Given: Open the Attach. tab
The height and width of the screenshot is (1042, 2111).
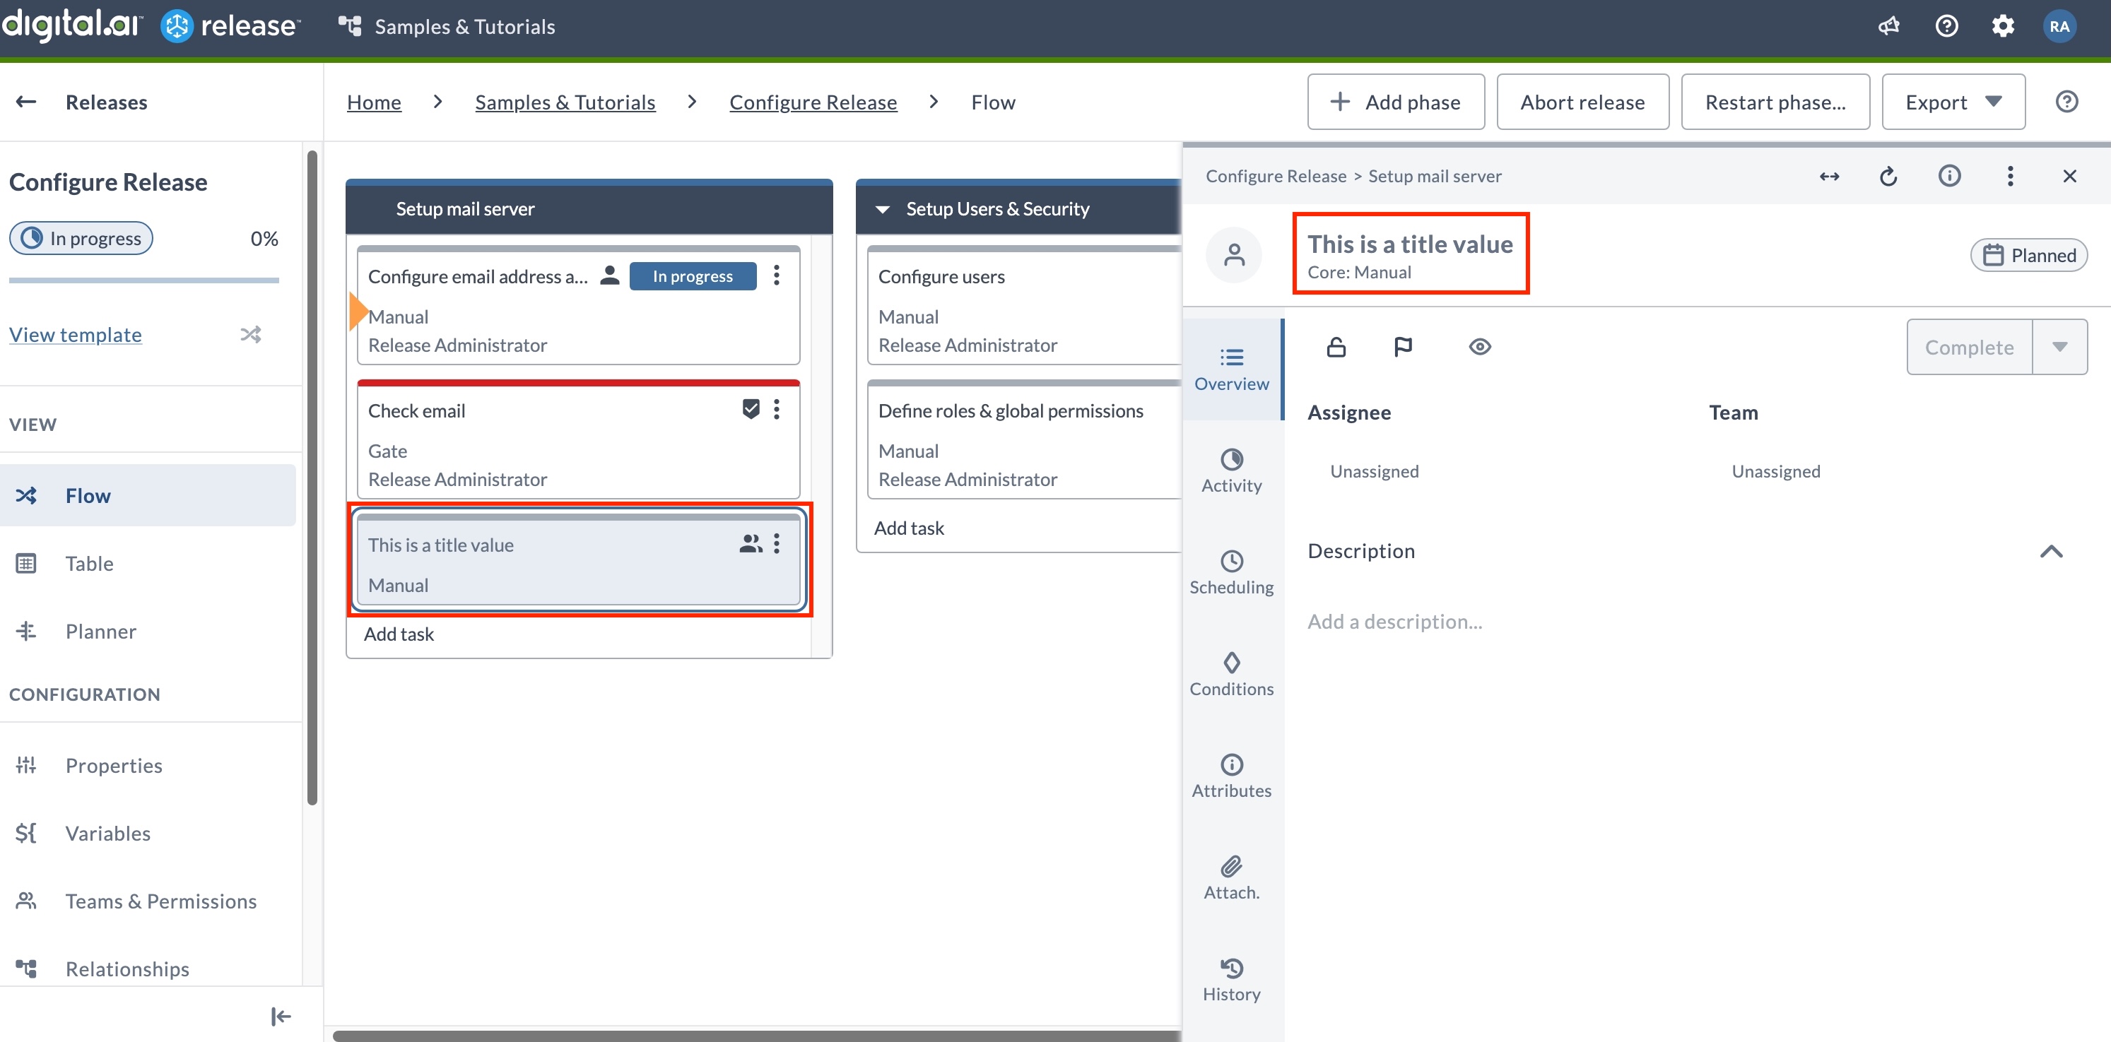Looking at the screenshot, I should point(1232,877).
